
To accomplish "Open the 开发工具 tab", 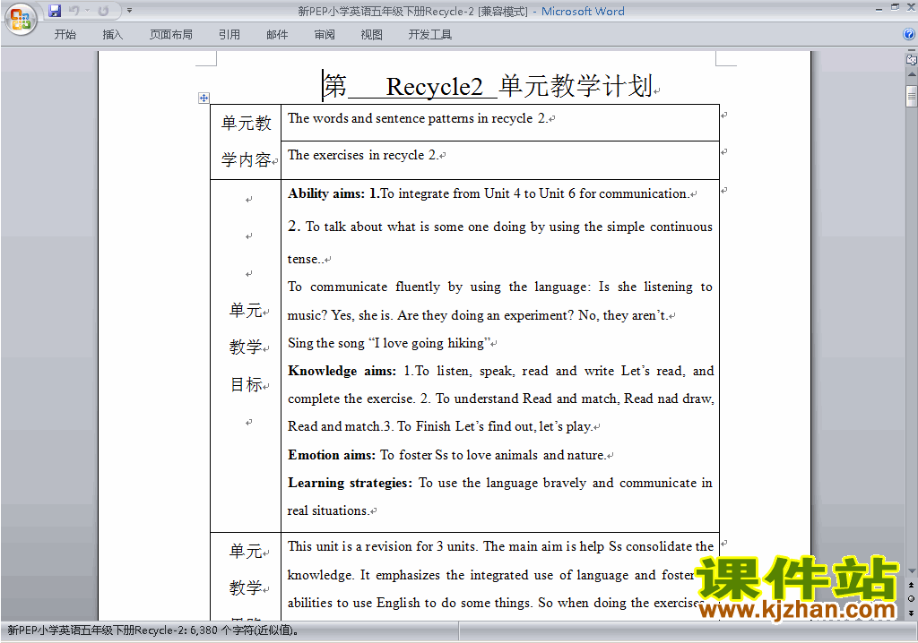I will click(x=429, y=35).
